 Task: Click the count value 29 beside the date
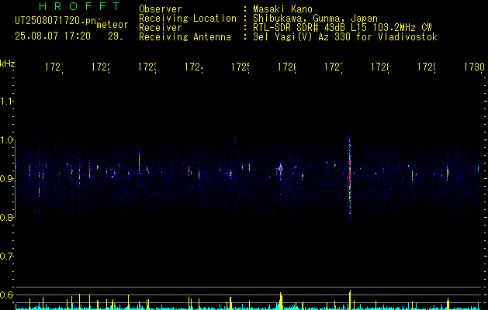[116, 36]
